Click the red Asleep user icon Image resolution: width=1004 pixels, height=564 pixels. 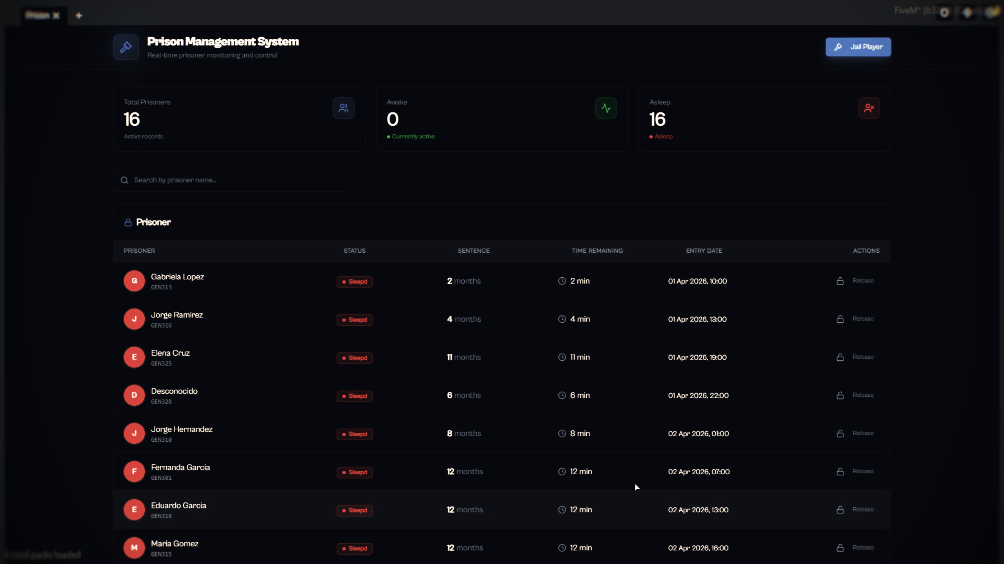[x=868, y=108]
